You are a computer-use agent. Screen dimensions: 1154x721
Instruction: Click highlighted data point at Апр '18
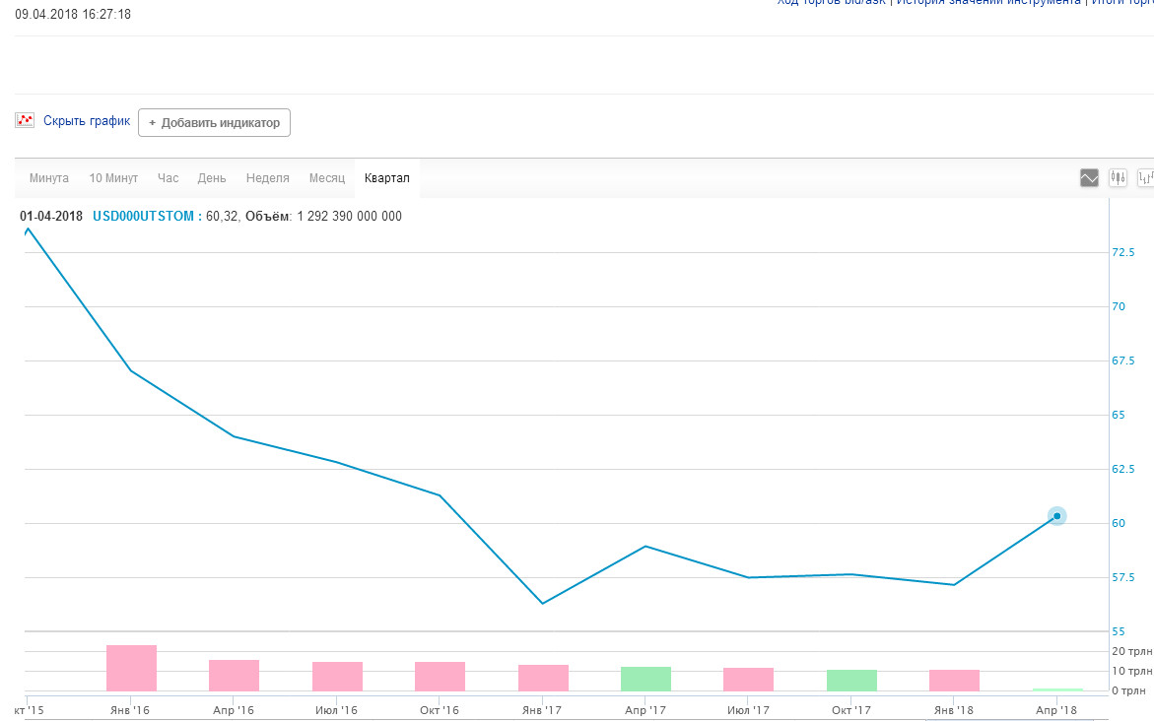pyautogui.click(x=1056, y=516)
